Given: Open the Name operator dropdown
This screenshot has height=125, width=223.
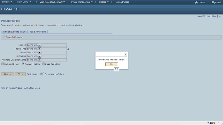Looking at the screenshot, I should tap(39, 52).
